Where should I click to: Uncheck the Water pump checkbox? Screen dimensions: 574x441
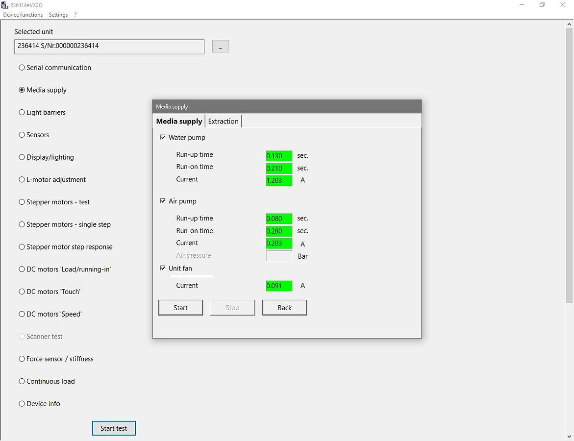click(163, 138)
